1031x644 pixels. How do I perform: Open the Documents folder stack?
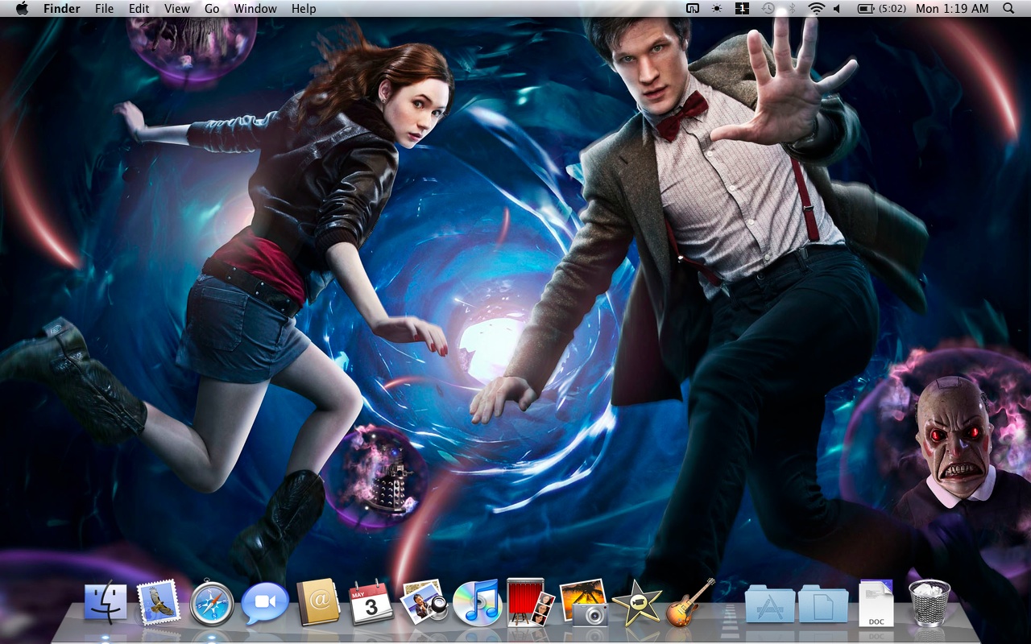tap(823, 604)
